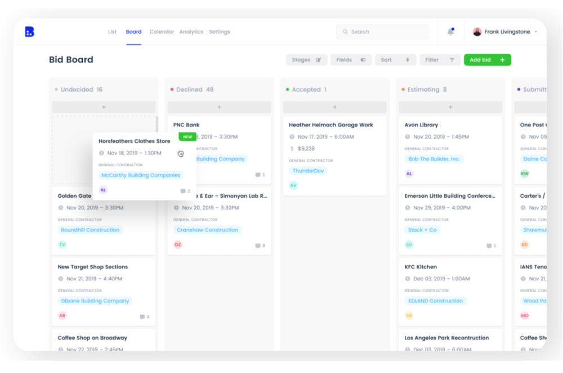Open the McCarthy Building Companies tag
This screenshot has height=373, width=563.
pyautogui.click(x=141, y=175)
